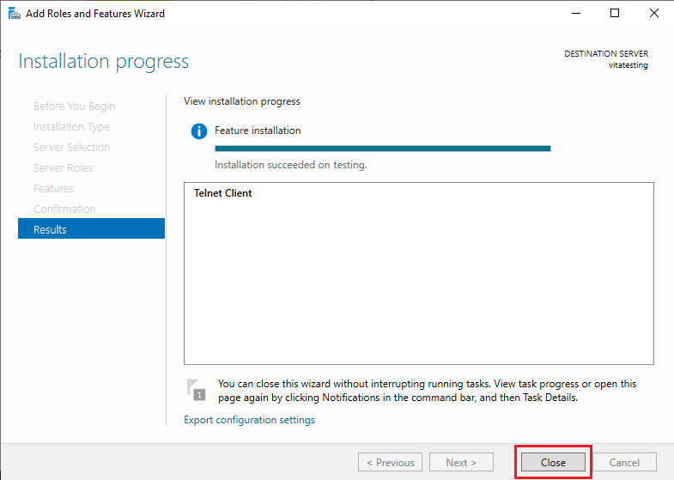
Task: Switch to the Features step
Action: (53, 189)
